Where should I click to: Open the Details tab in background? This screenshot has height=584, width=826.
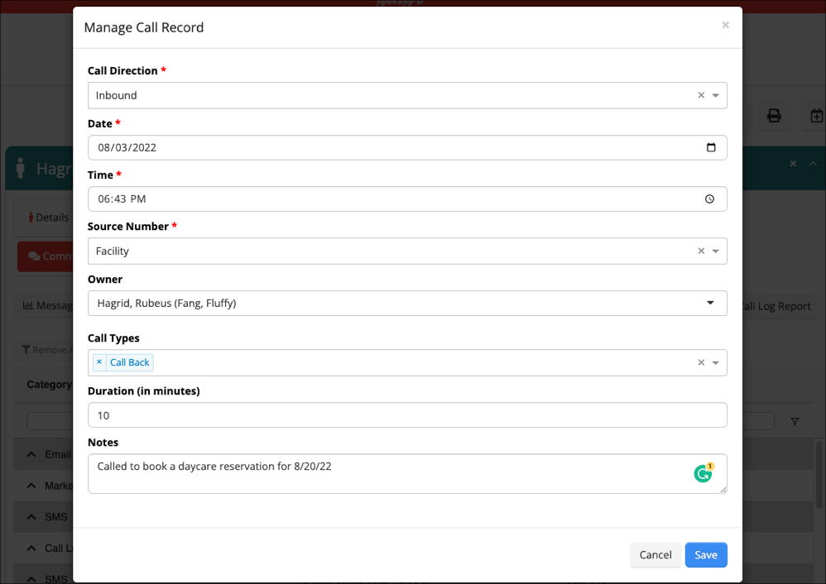pyautogui.click(x=48, y=218)
